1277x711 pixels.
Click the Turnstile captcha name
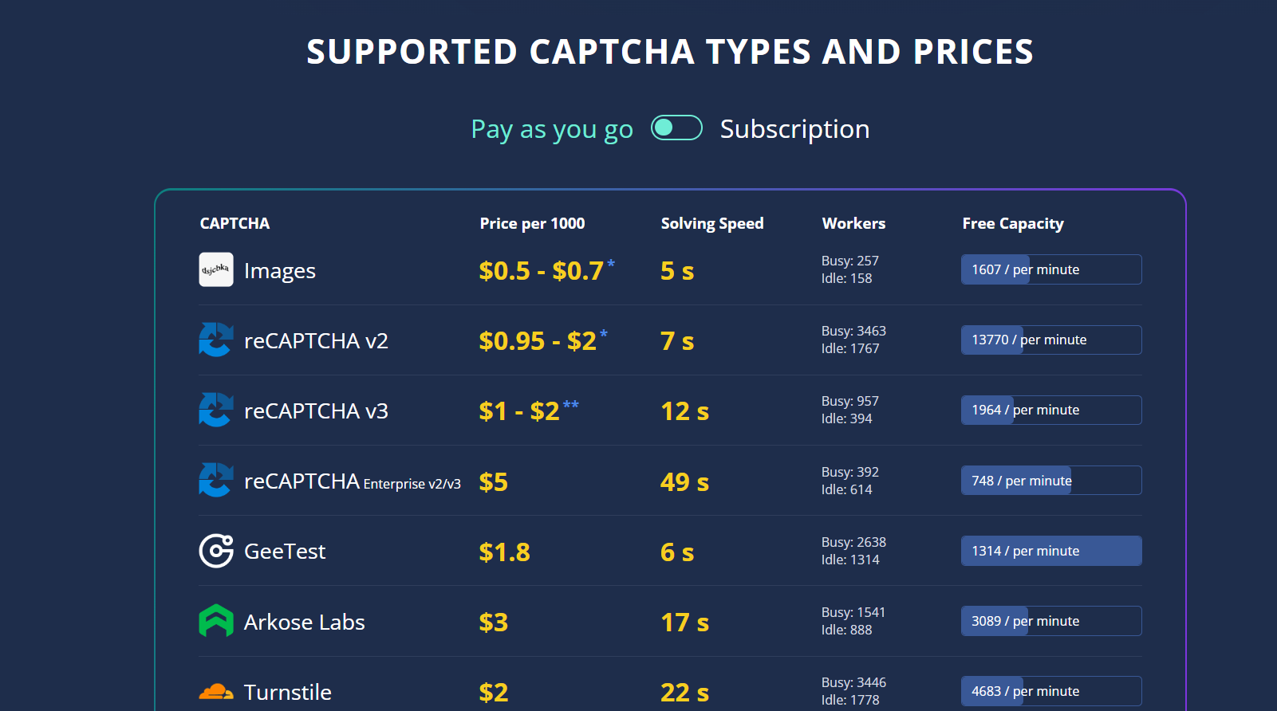pyautogui.click(x=288, y=693)
